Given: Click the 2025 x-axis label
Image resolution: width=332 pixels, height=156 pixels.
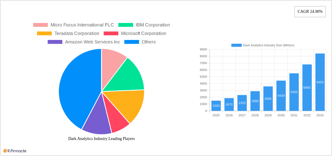Looking at the screenshot, I should pos(216,115).
